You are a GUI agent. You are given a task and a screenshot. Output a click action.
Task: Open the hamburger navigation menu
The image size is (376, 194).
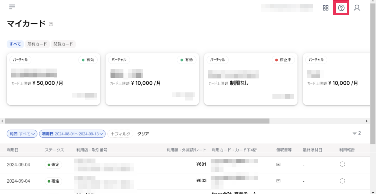[12, 7]
